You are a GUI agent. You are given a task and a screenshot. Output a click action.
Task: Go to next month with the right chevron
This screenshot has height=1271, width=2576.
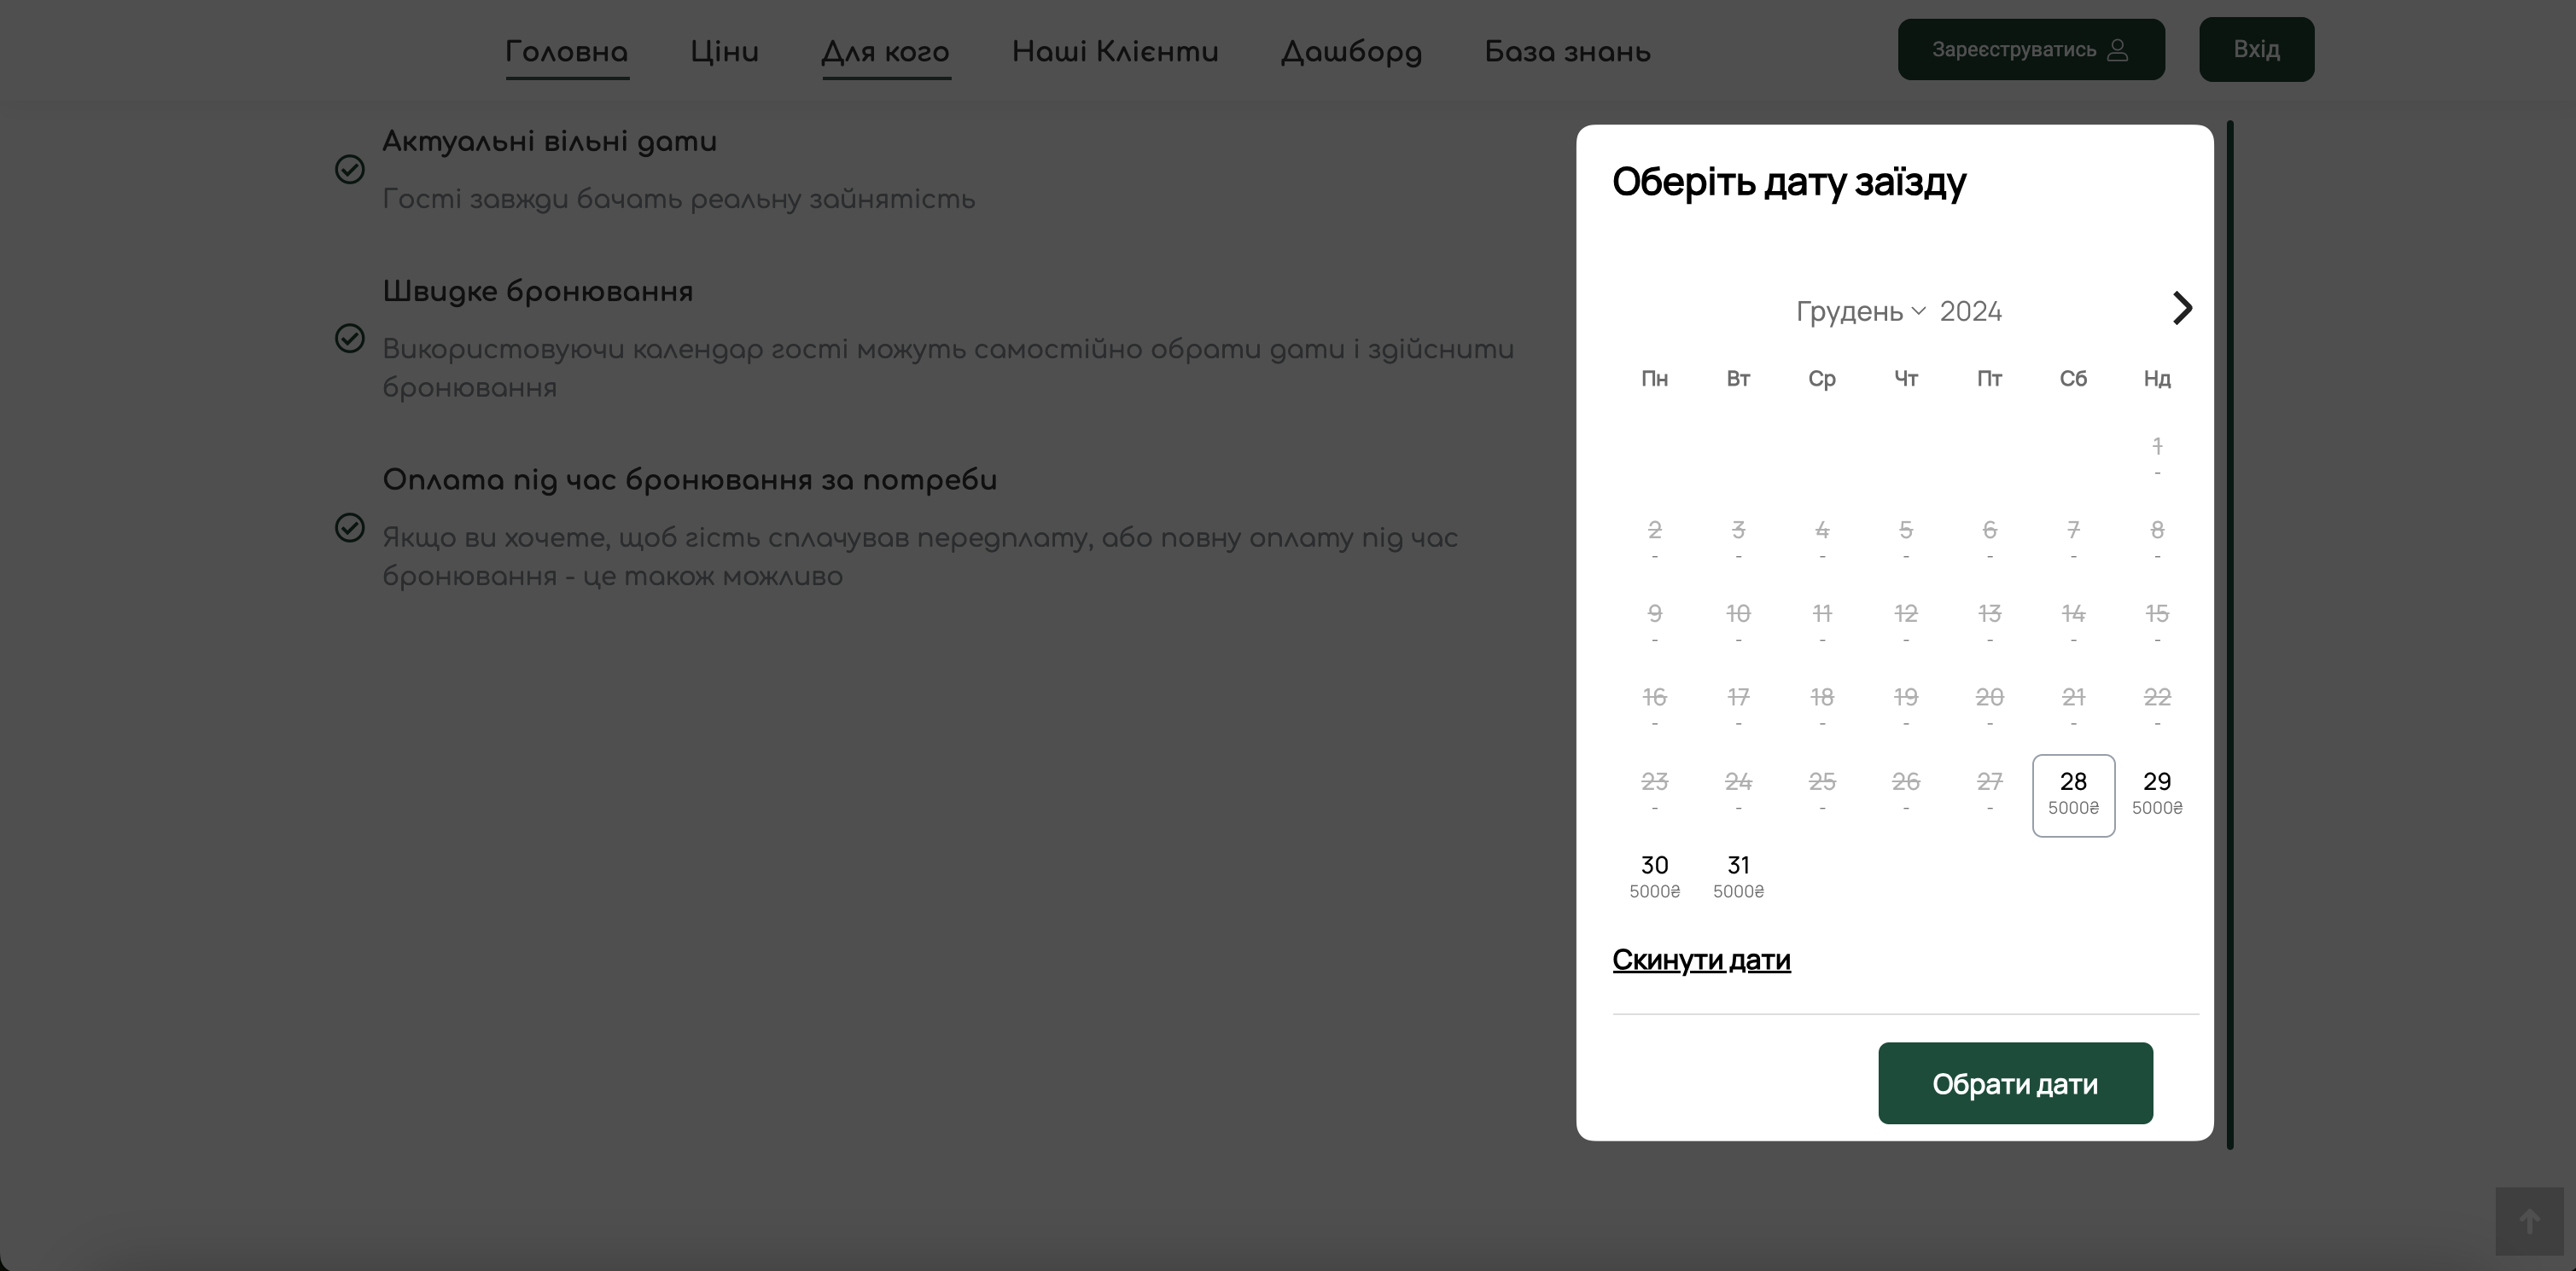(2182, 309)
